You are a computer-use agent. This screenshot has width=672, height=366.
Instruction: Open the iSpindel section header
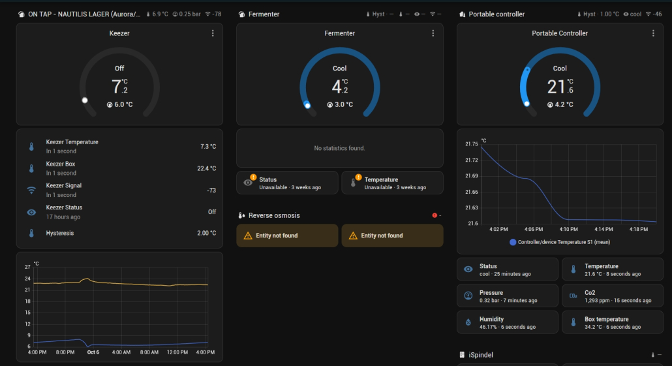click(x=482, y=355)
